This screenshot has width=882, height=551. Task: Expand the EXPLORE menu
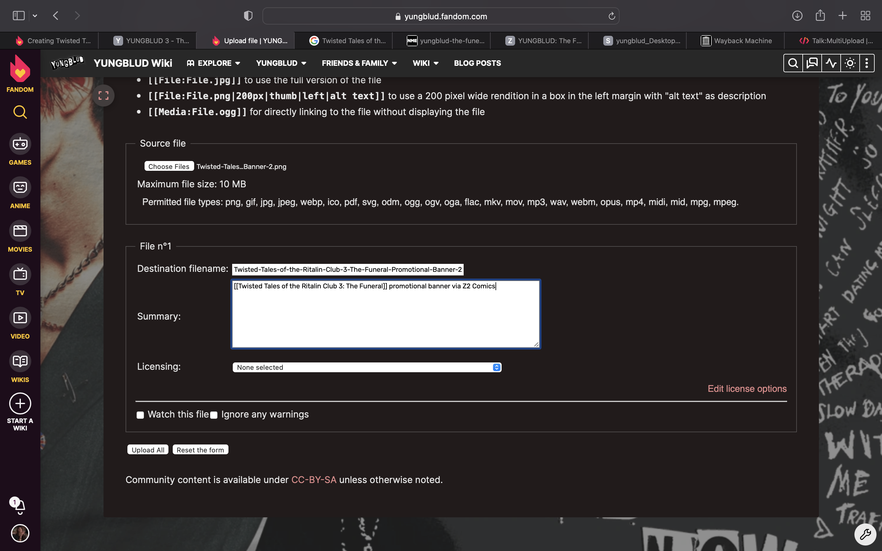click(x=213, y=63)
